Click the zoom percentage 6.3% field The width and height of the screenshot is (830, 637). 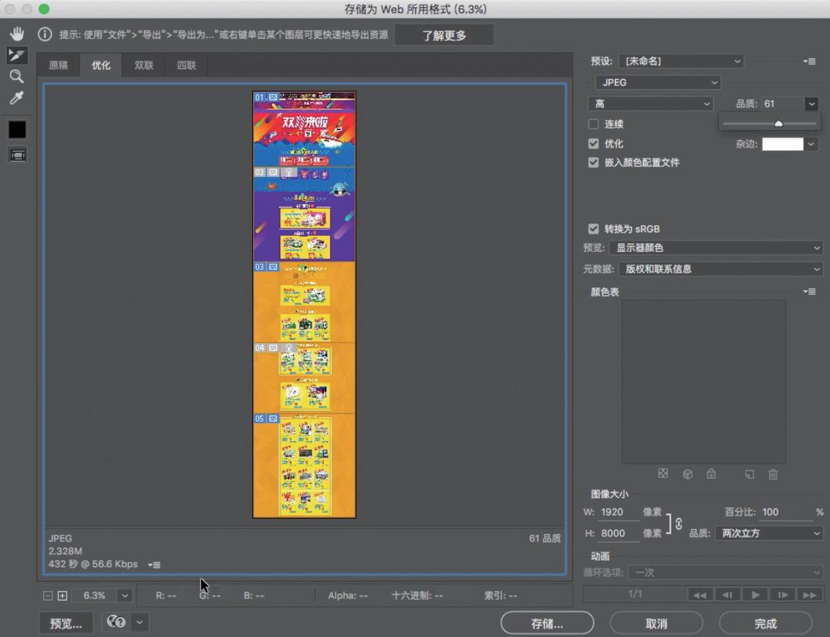[x=94, y=596]
